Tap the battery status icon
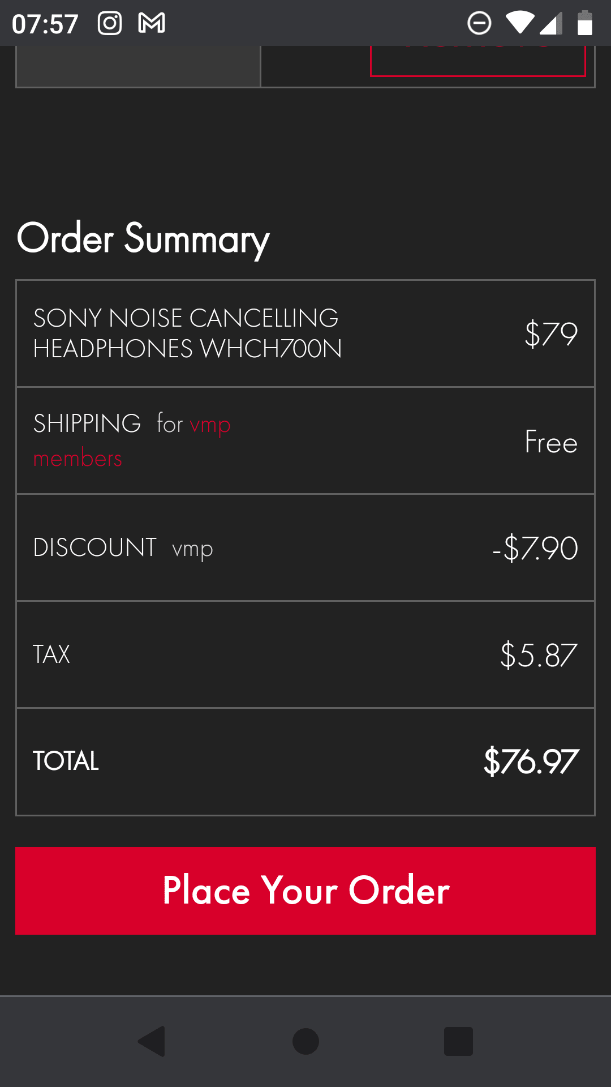The height and width of the screenshot is (1087, 611). [x=584, y=23]
